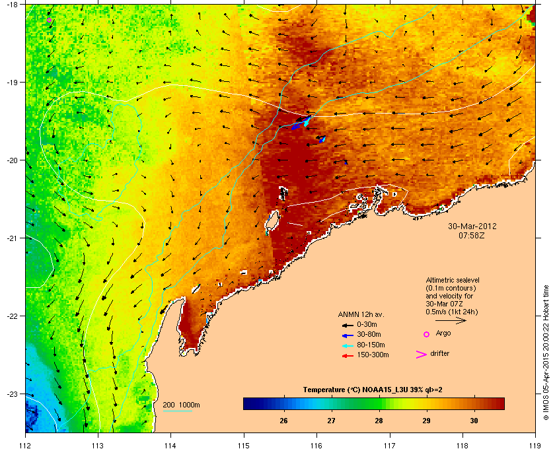The height and width of the screenshot is (449, 555).
Task: Click the ANMN 12h av. legend heading
Action: click(x=361, y=314)
